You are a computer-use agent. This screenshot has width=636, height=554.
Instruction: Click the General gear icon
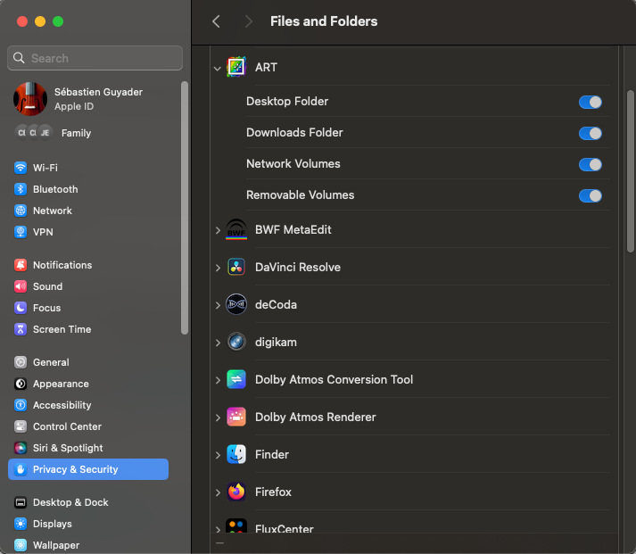pyautogui.click(x=21, y=362)
